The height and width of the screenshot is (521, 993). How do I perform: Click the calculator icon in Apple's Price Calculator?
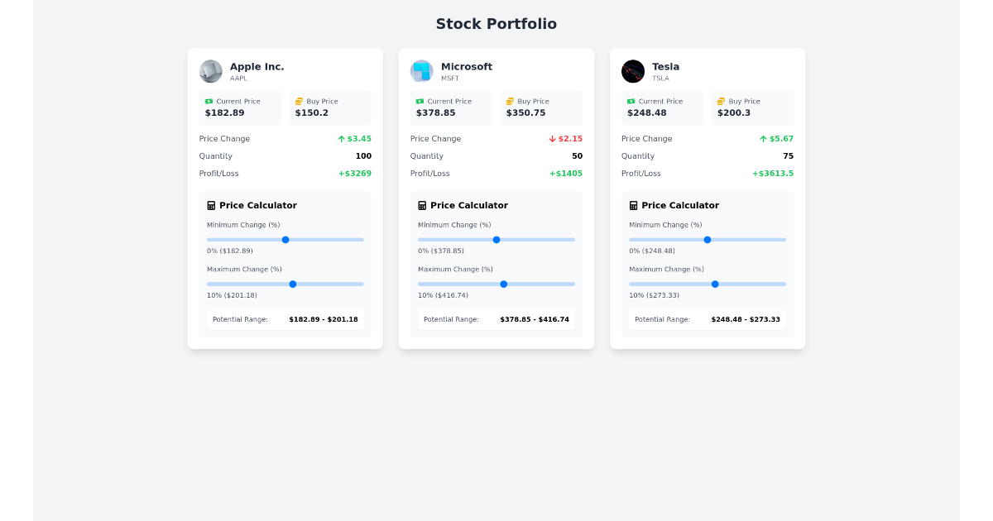tap(209, 204)
